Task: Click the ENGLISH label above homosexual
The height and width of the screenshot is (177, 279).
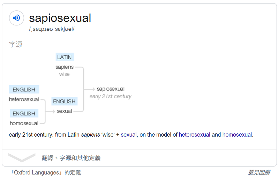Action: click(x=24, y=114)
